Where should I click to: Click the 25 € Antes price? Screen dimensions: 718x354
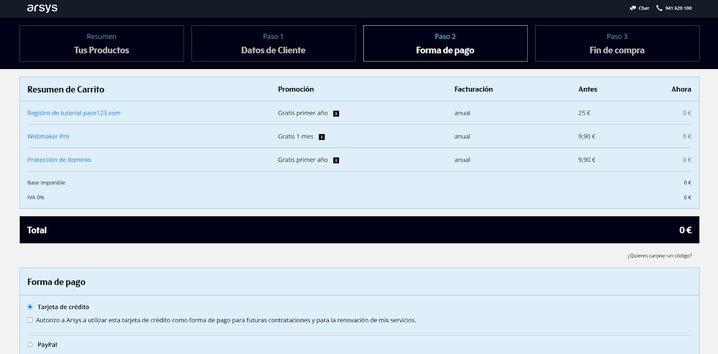584,113
